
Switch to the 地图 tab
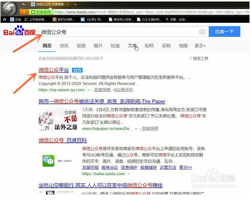pyautogui.click(x=183, y=46)
